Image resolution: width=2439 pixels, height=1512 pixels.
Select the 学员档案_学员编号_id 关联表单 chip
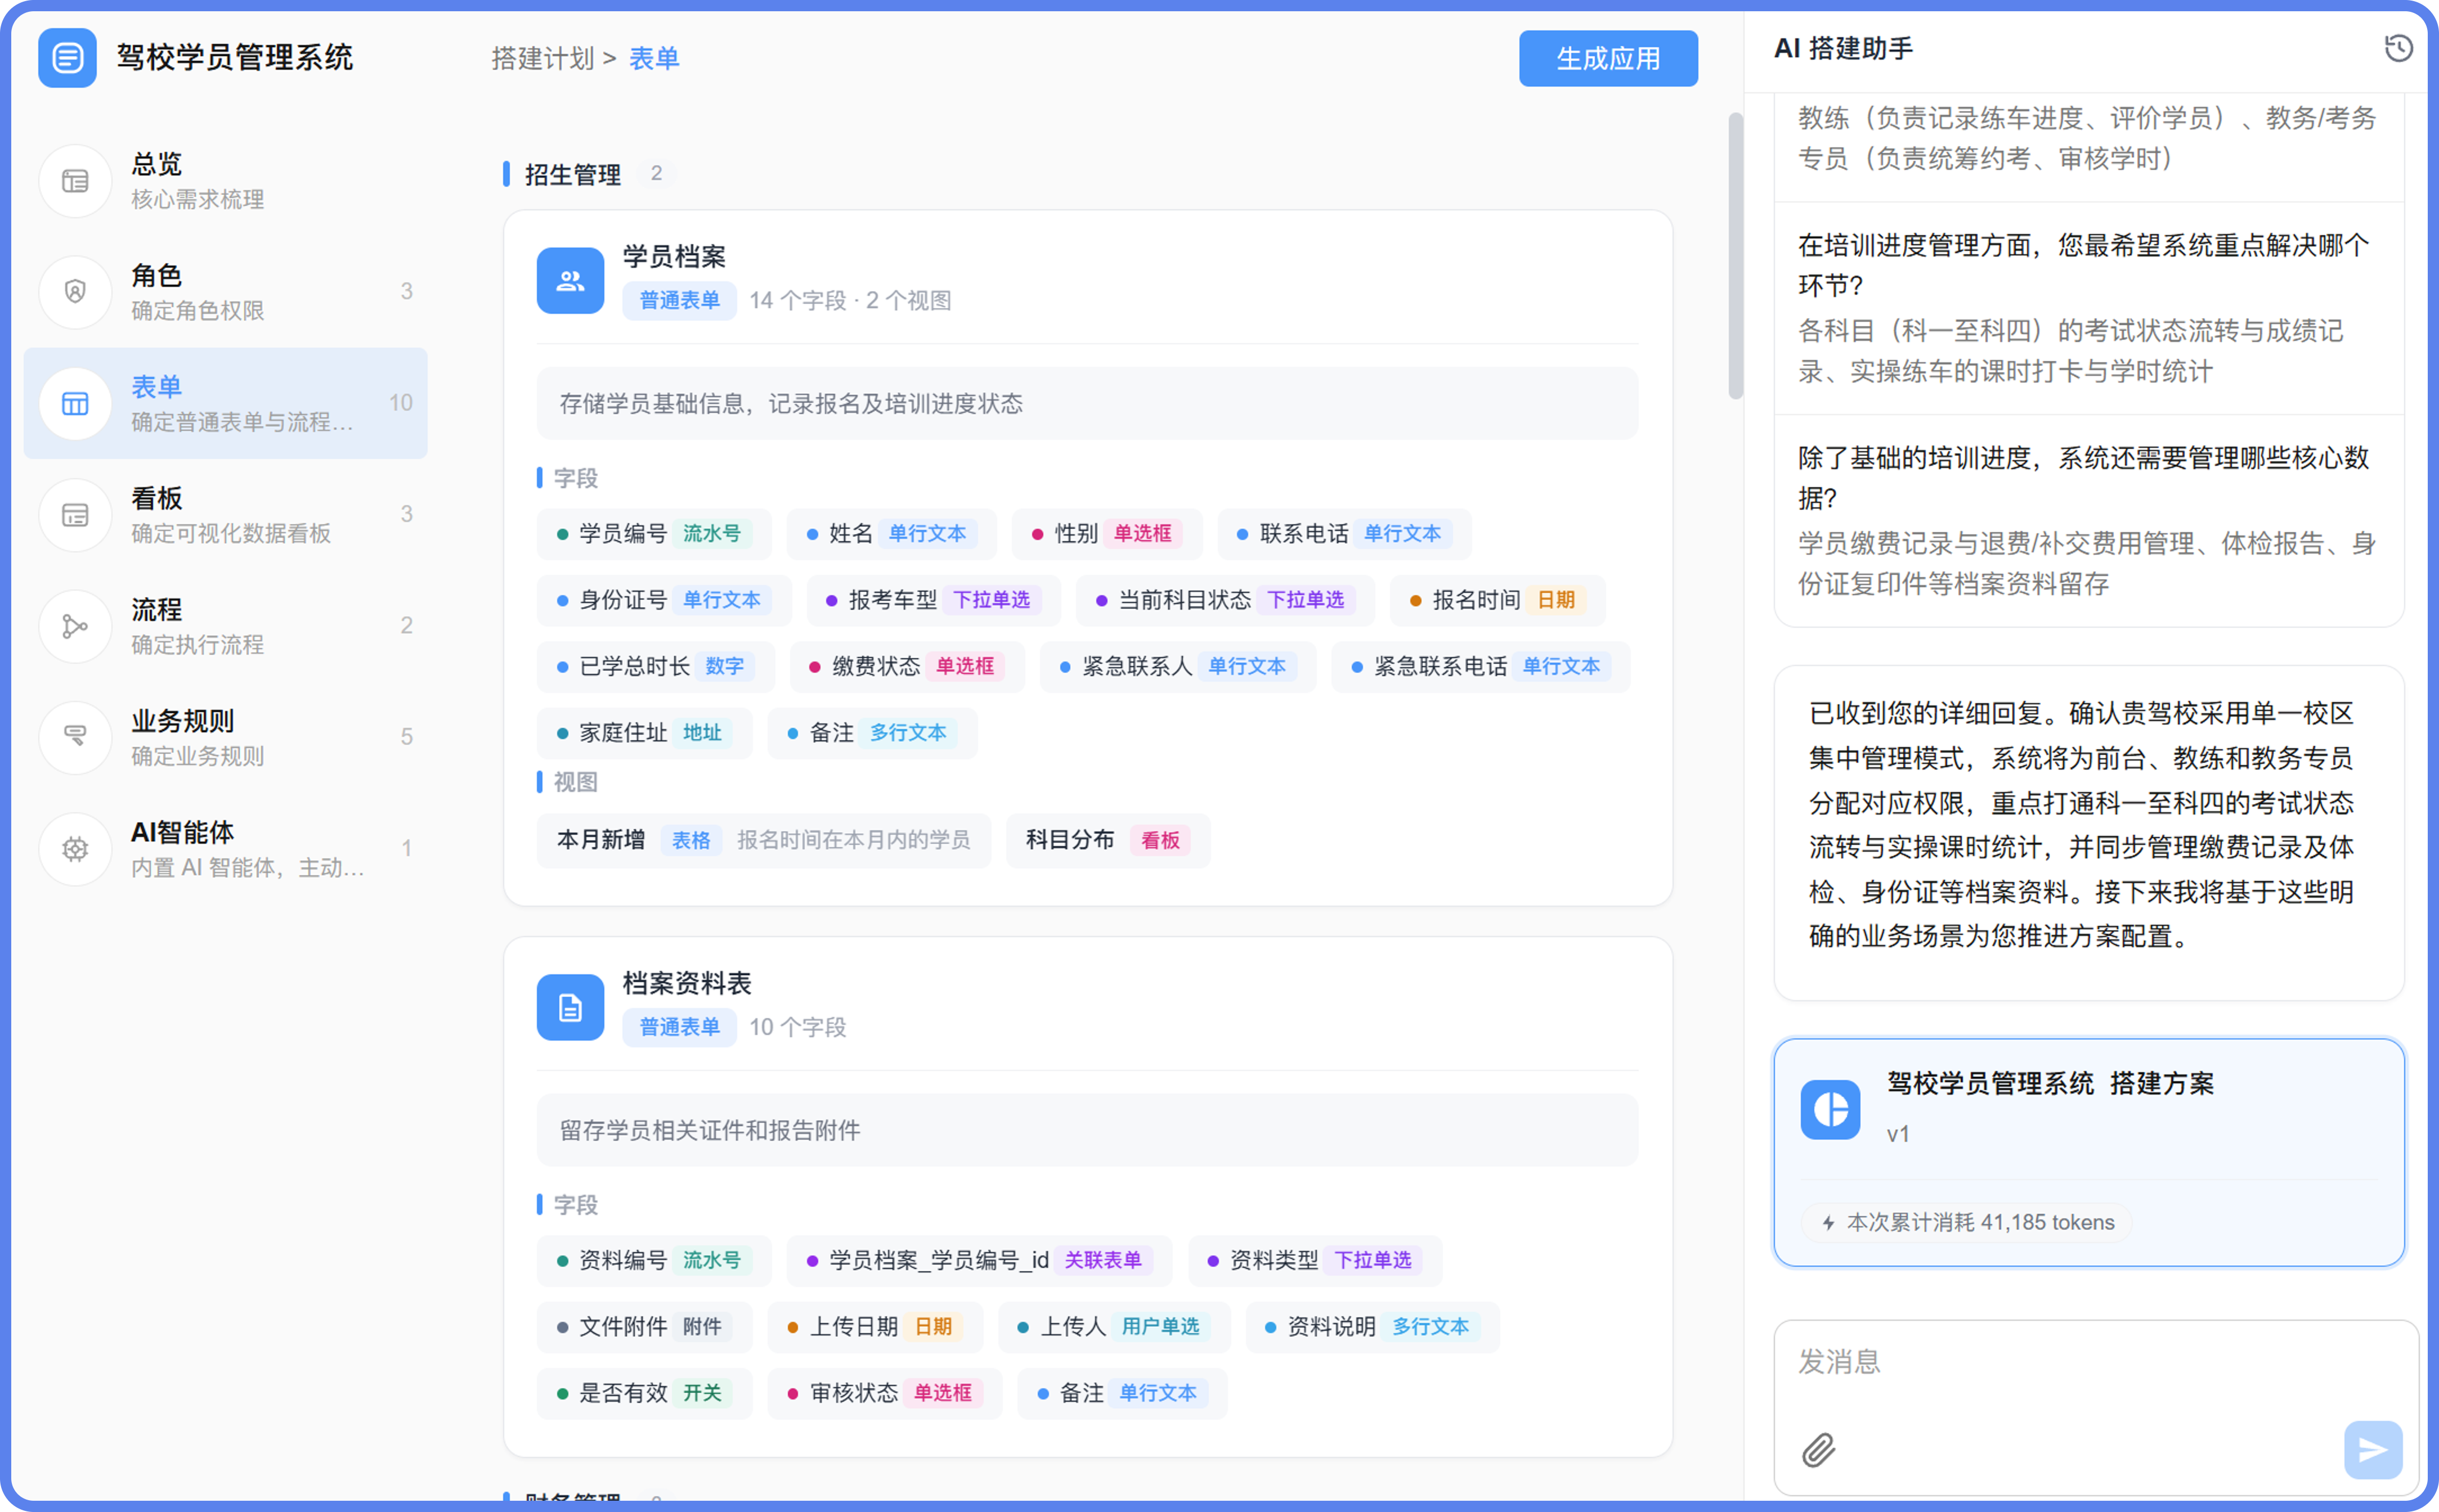pos(979,1261)
